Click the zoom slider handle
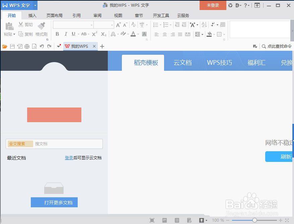294x224 pixels. tap(254, 220)
